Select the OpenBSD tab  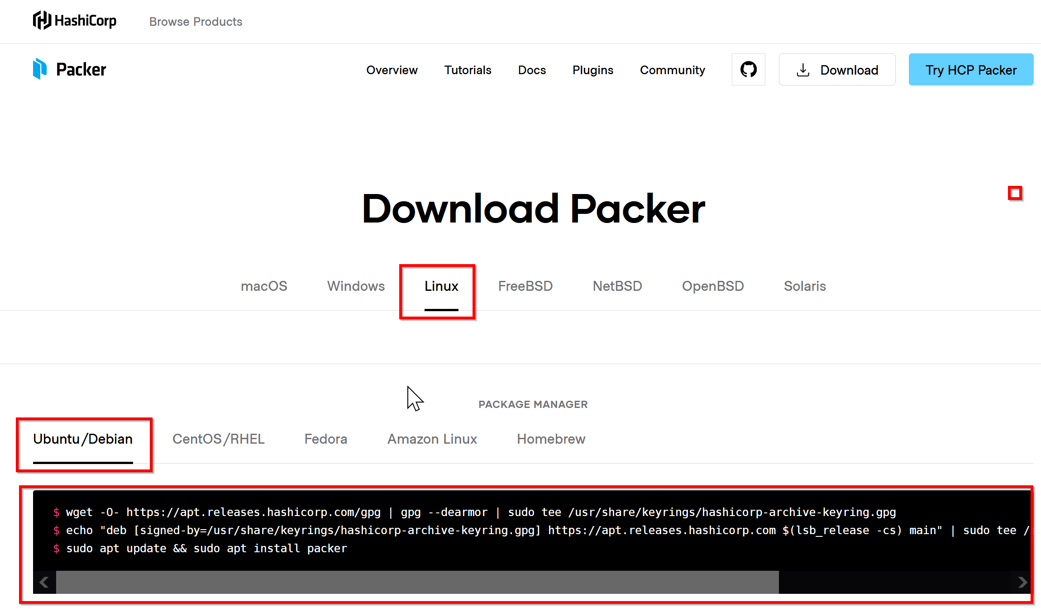click(x=713, y=286)
